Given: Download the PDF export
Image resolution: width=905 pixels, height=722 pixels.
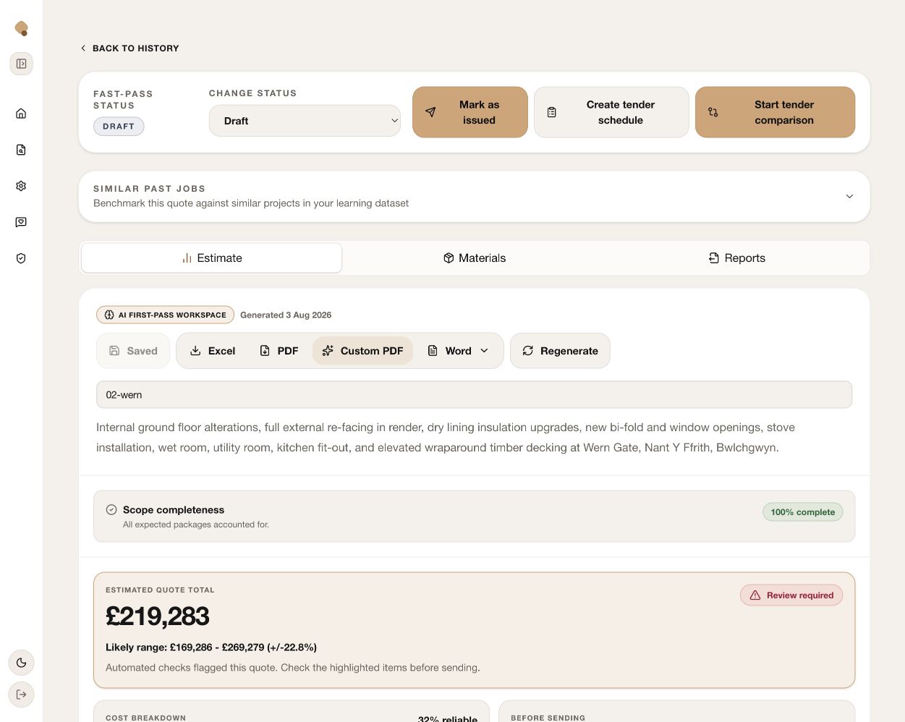Looking at the screenshot, I should [x=279, y=351].
